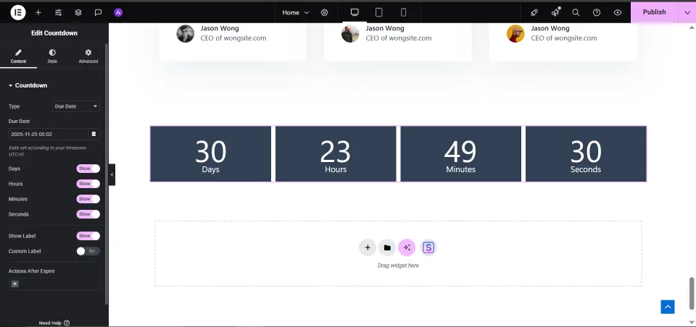Switch to the Content tab
The height and width of the screenshot is (327, 696).
(x=18, y=56)
